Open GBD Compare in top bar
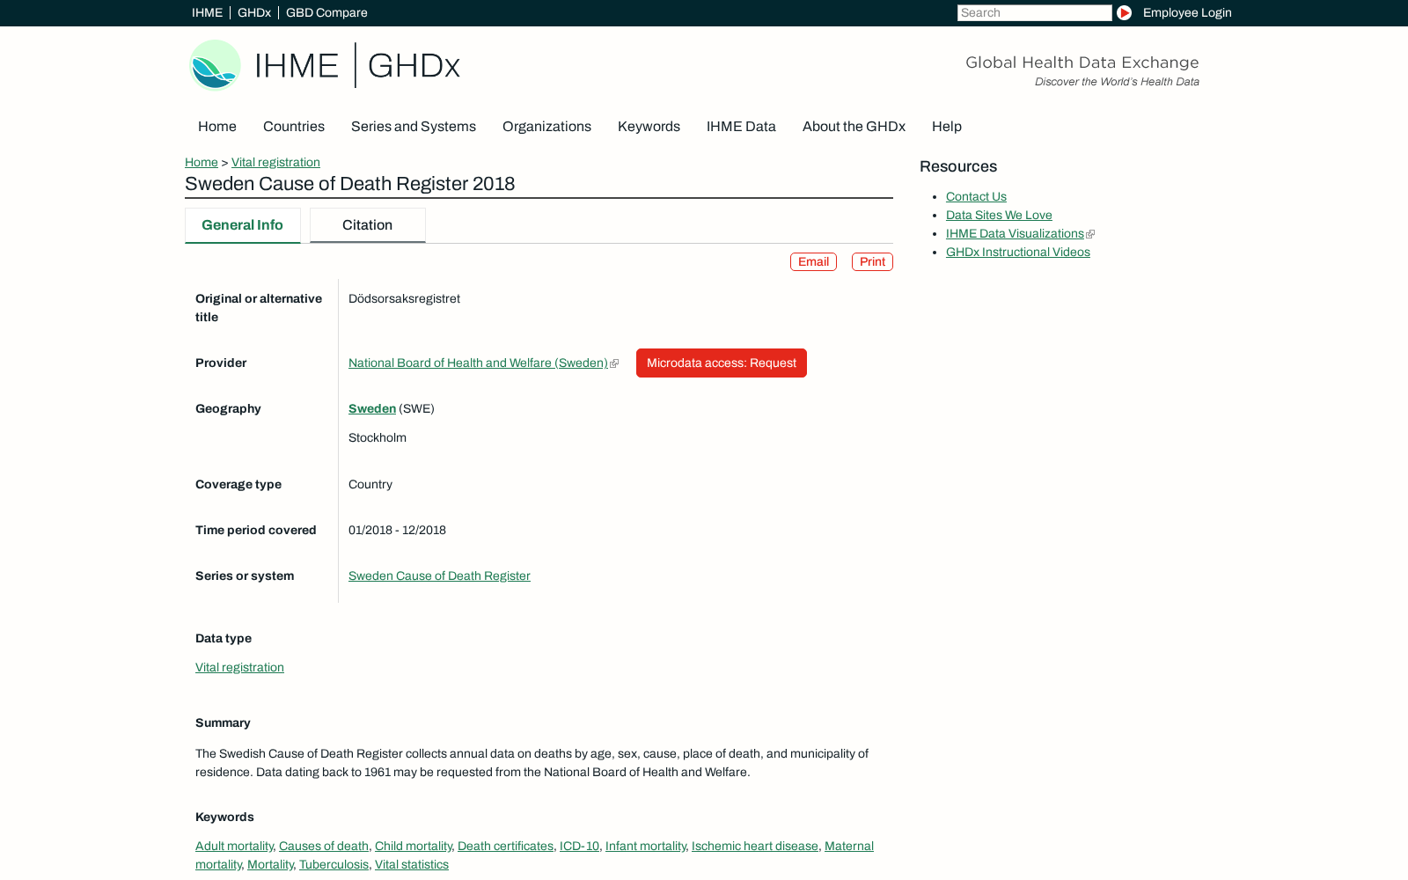1408x880 pixels. click(326, 12)
